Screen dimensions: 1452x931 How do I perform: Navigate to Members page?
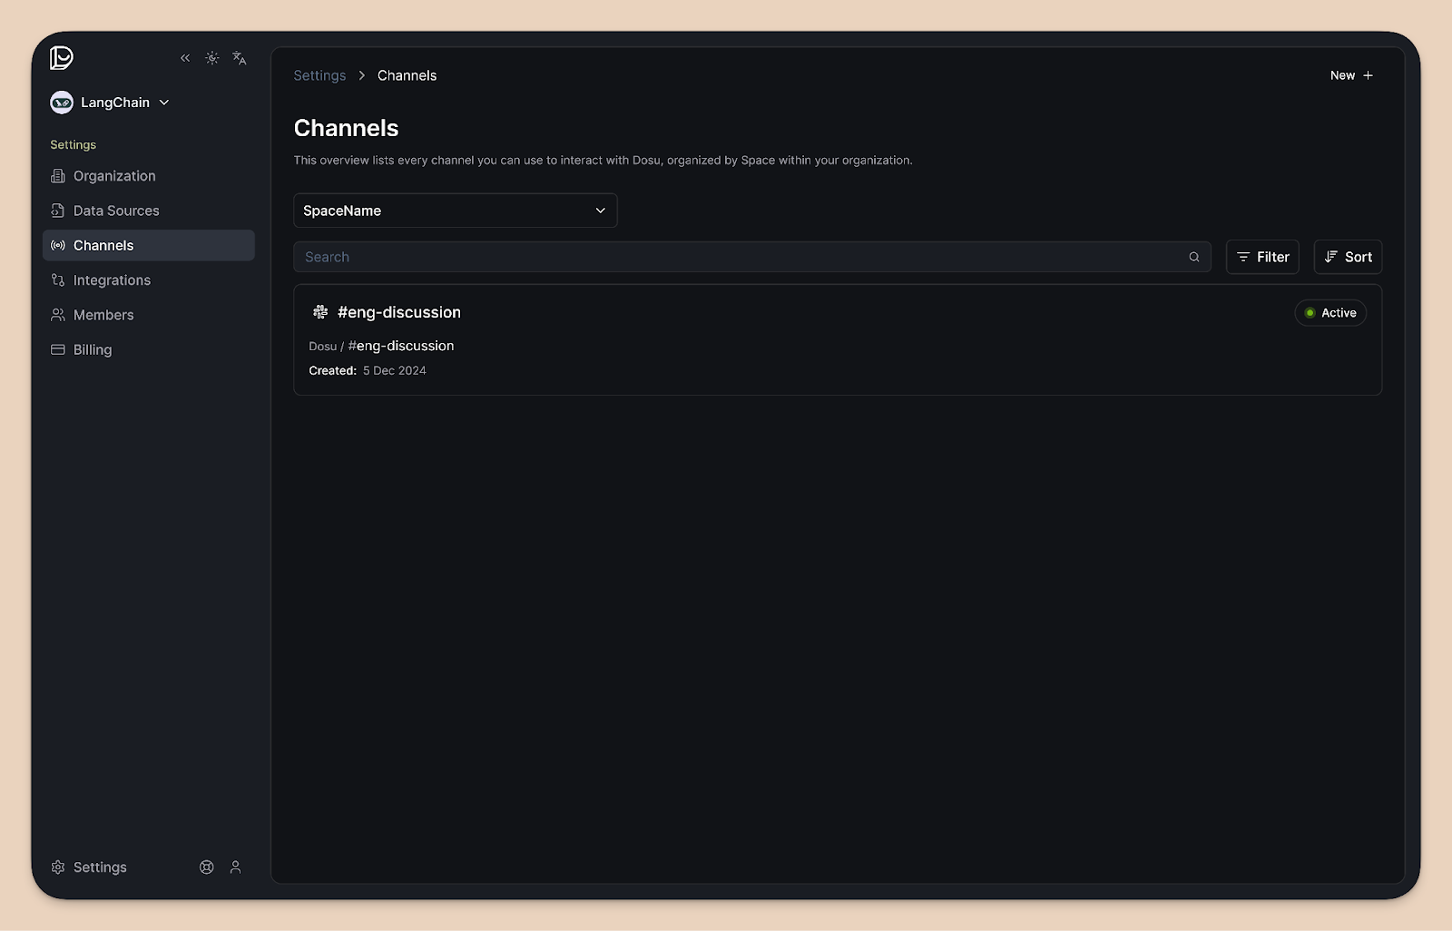103,315
